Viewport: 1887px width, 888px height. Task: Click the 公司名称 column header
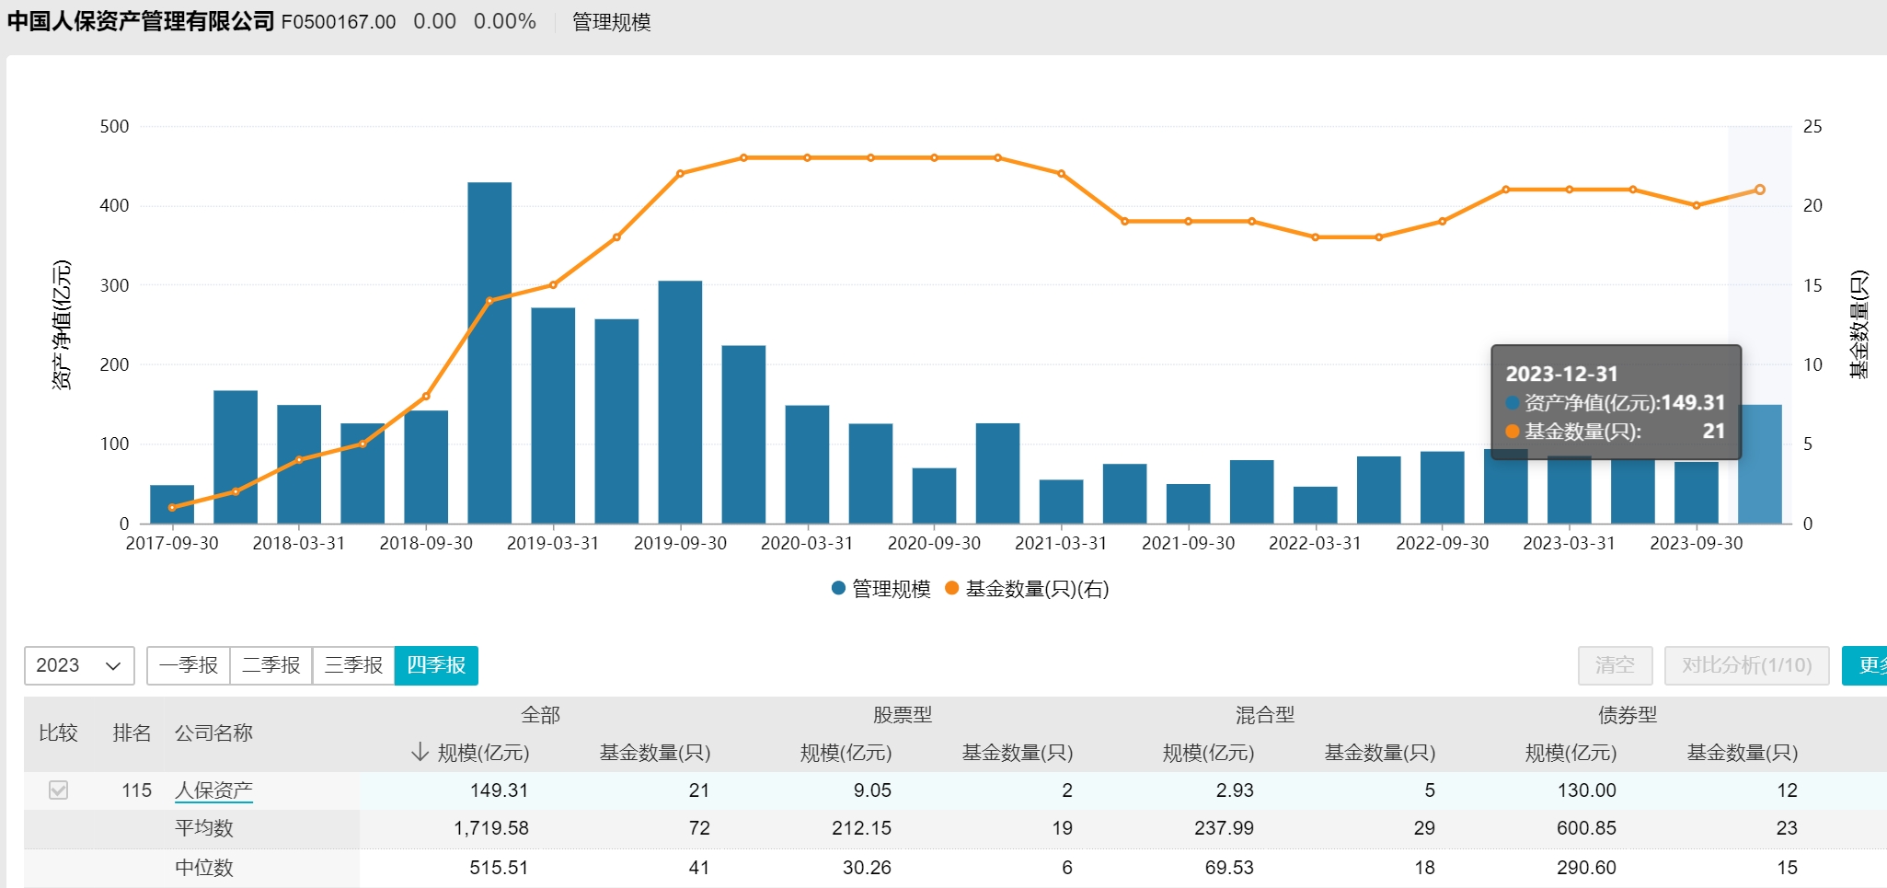click(x=213, y=733)
